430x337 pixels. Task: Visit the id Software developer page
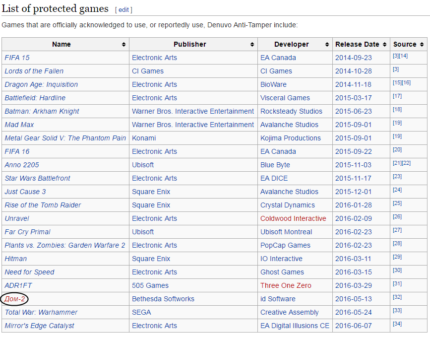click(278, 299)
